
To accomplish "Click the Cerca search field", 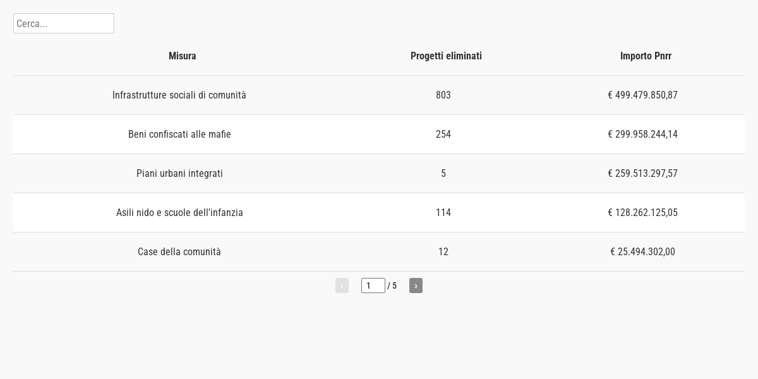I will [64, 23].
